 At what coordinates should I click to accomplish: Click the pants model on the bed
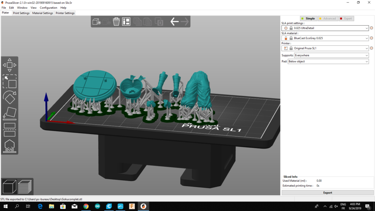coord(197,90)
